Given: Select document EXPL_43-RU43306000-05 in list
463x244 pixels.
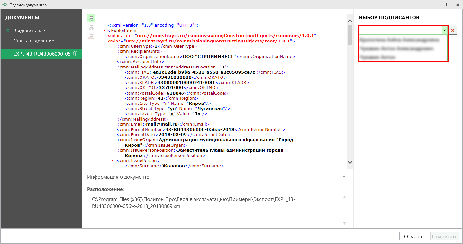Looking at the screenshot, I should 42,54.
